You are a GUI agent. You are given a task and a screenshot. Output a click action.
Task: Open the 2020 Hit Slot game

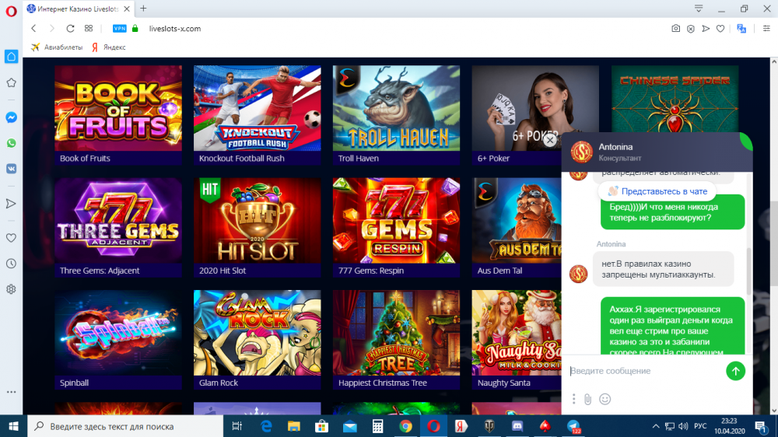point(257,227)
